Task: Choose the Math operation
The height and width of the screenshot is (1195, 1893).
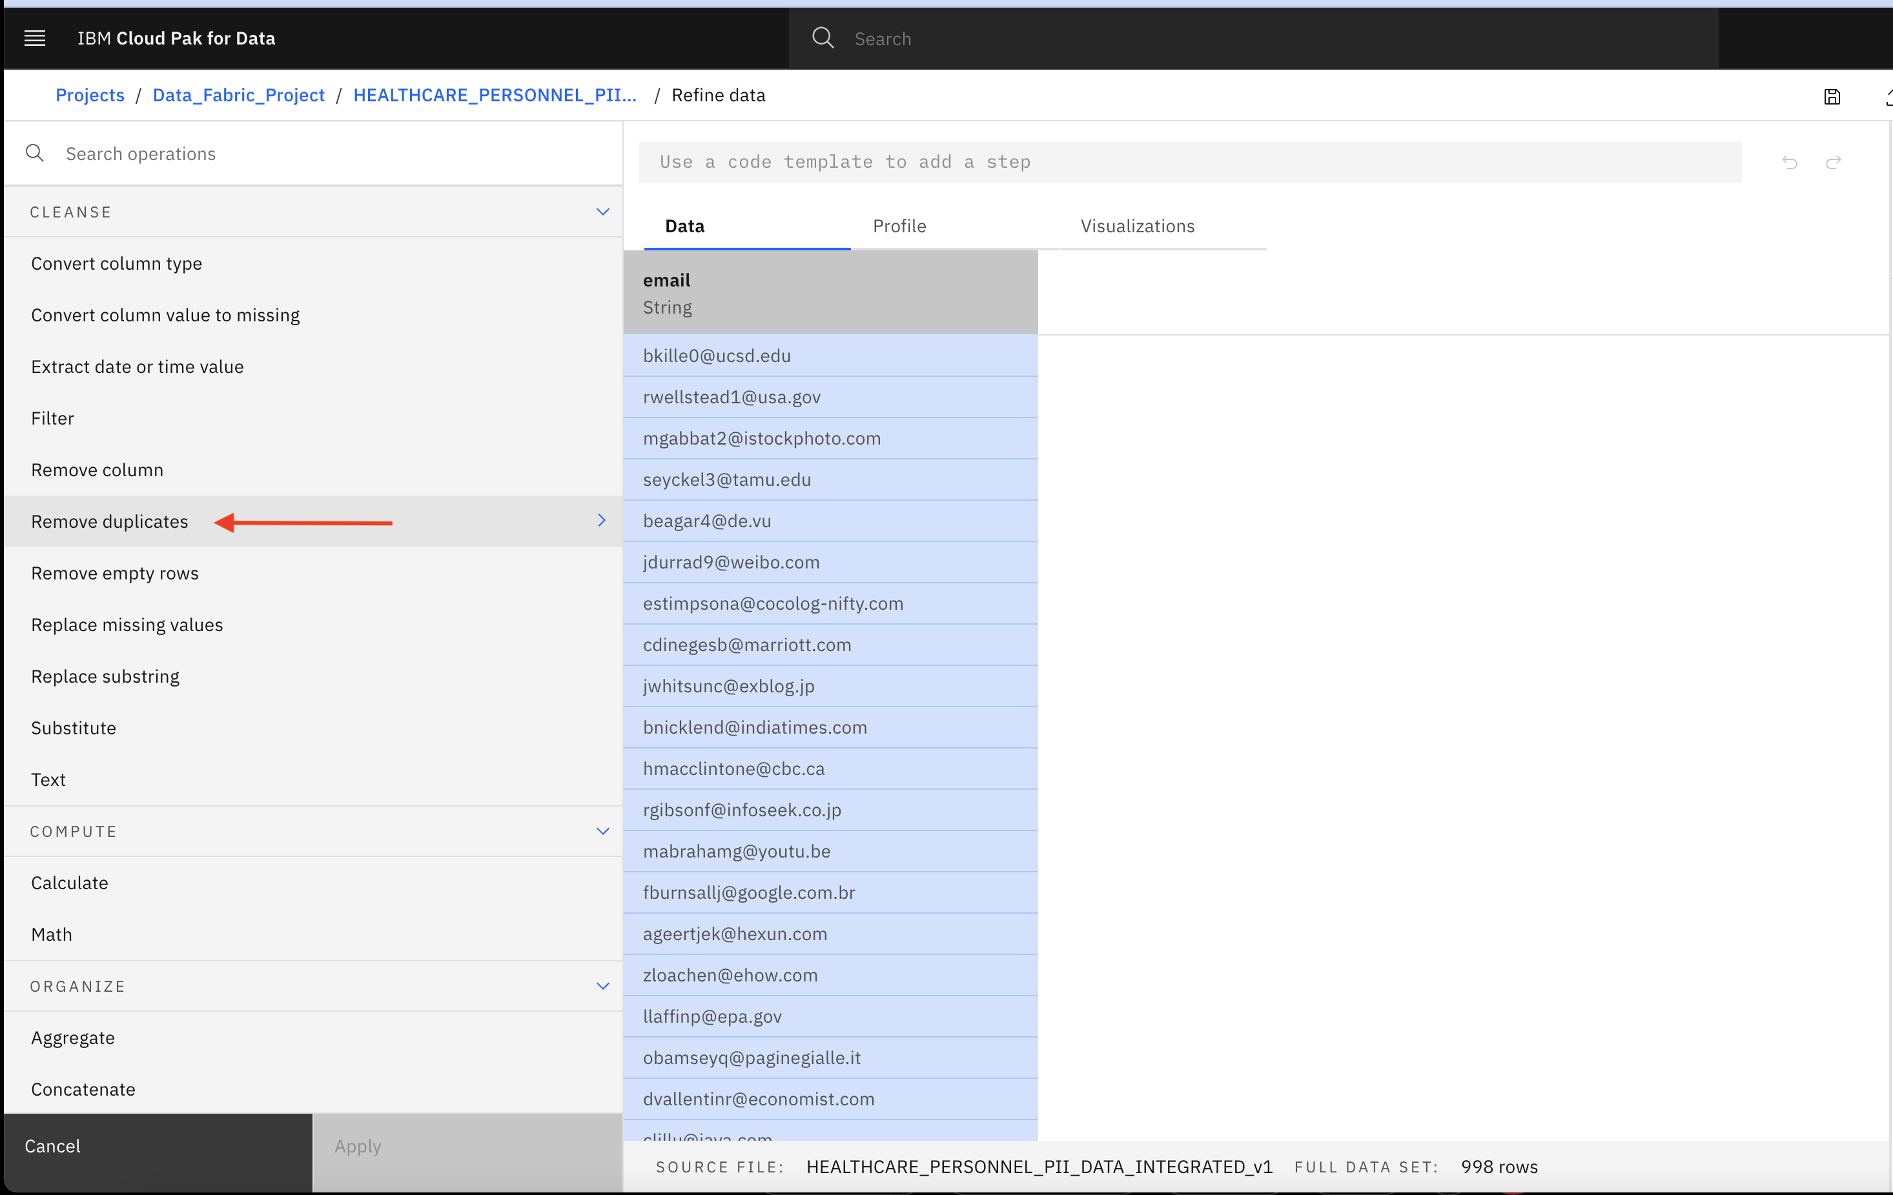Action: [x=313, y=935]
